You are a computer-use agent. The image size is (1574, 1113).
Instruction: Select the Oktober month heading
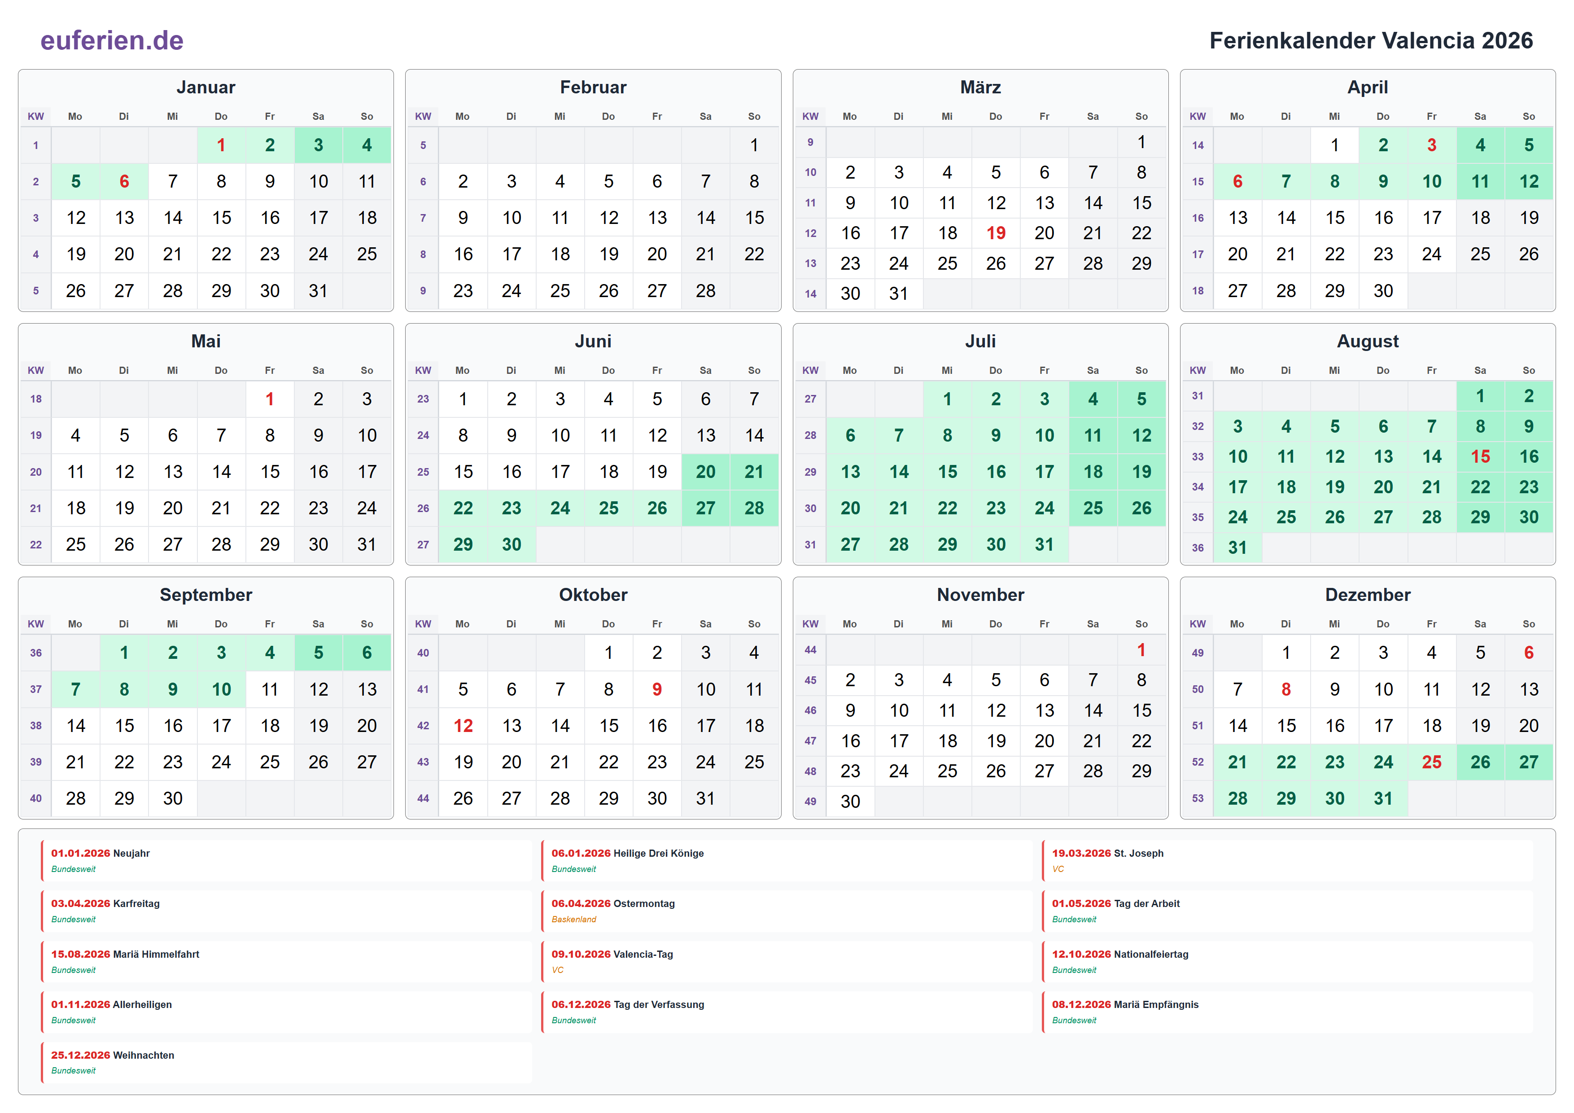click(593, 595)
